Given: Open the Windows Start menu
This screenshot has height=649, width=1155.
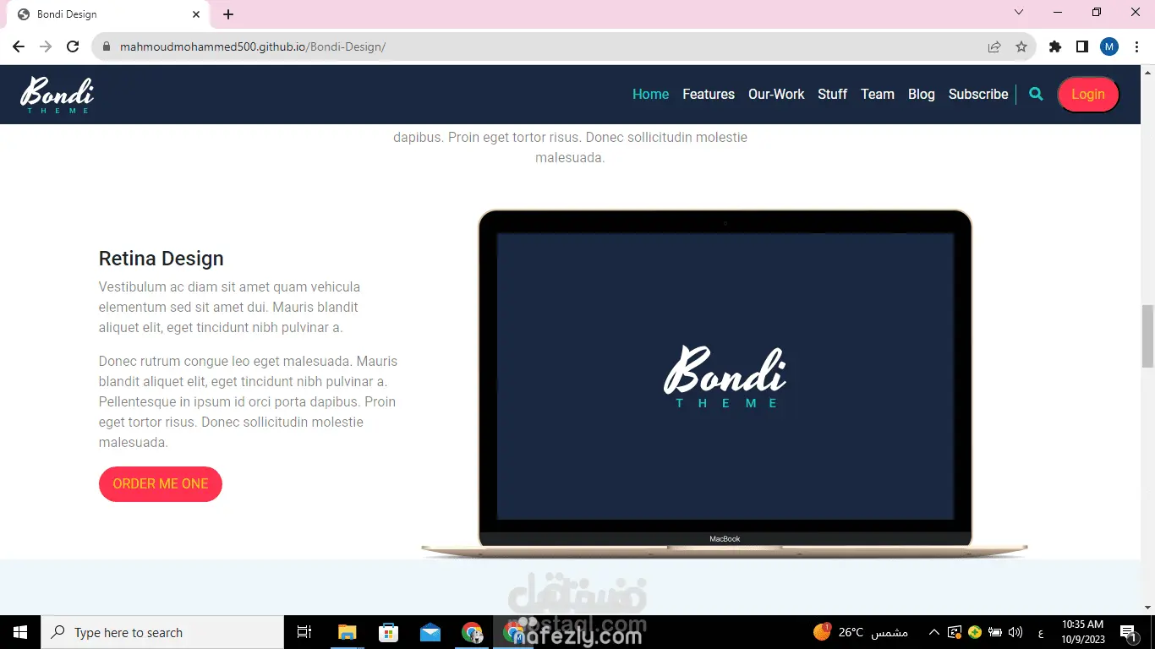Looking at the screenshot, I should (20, 632).
